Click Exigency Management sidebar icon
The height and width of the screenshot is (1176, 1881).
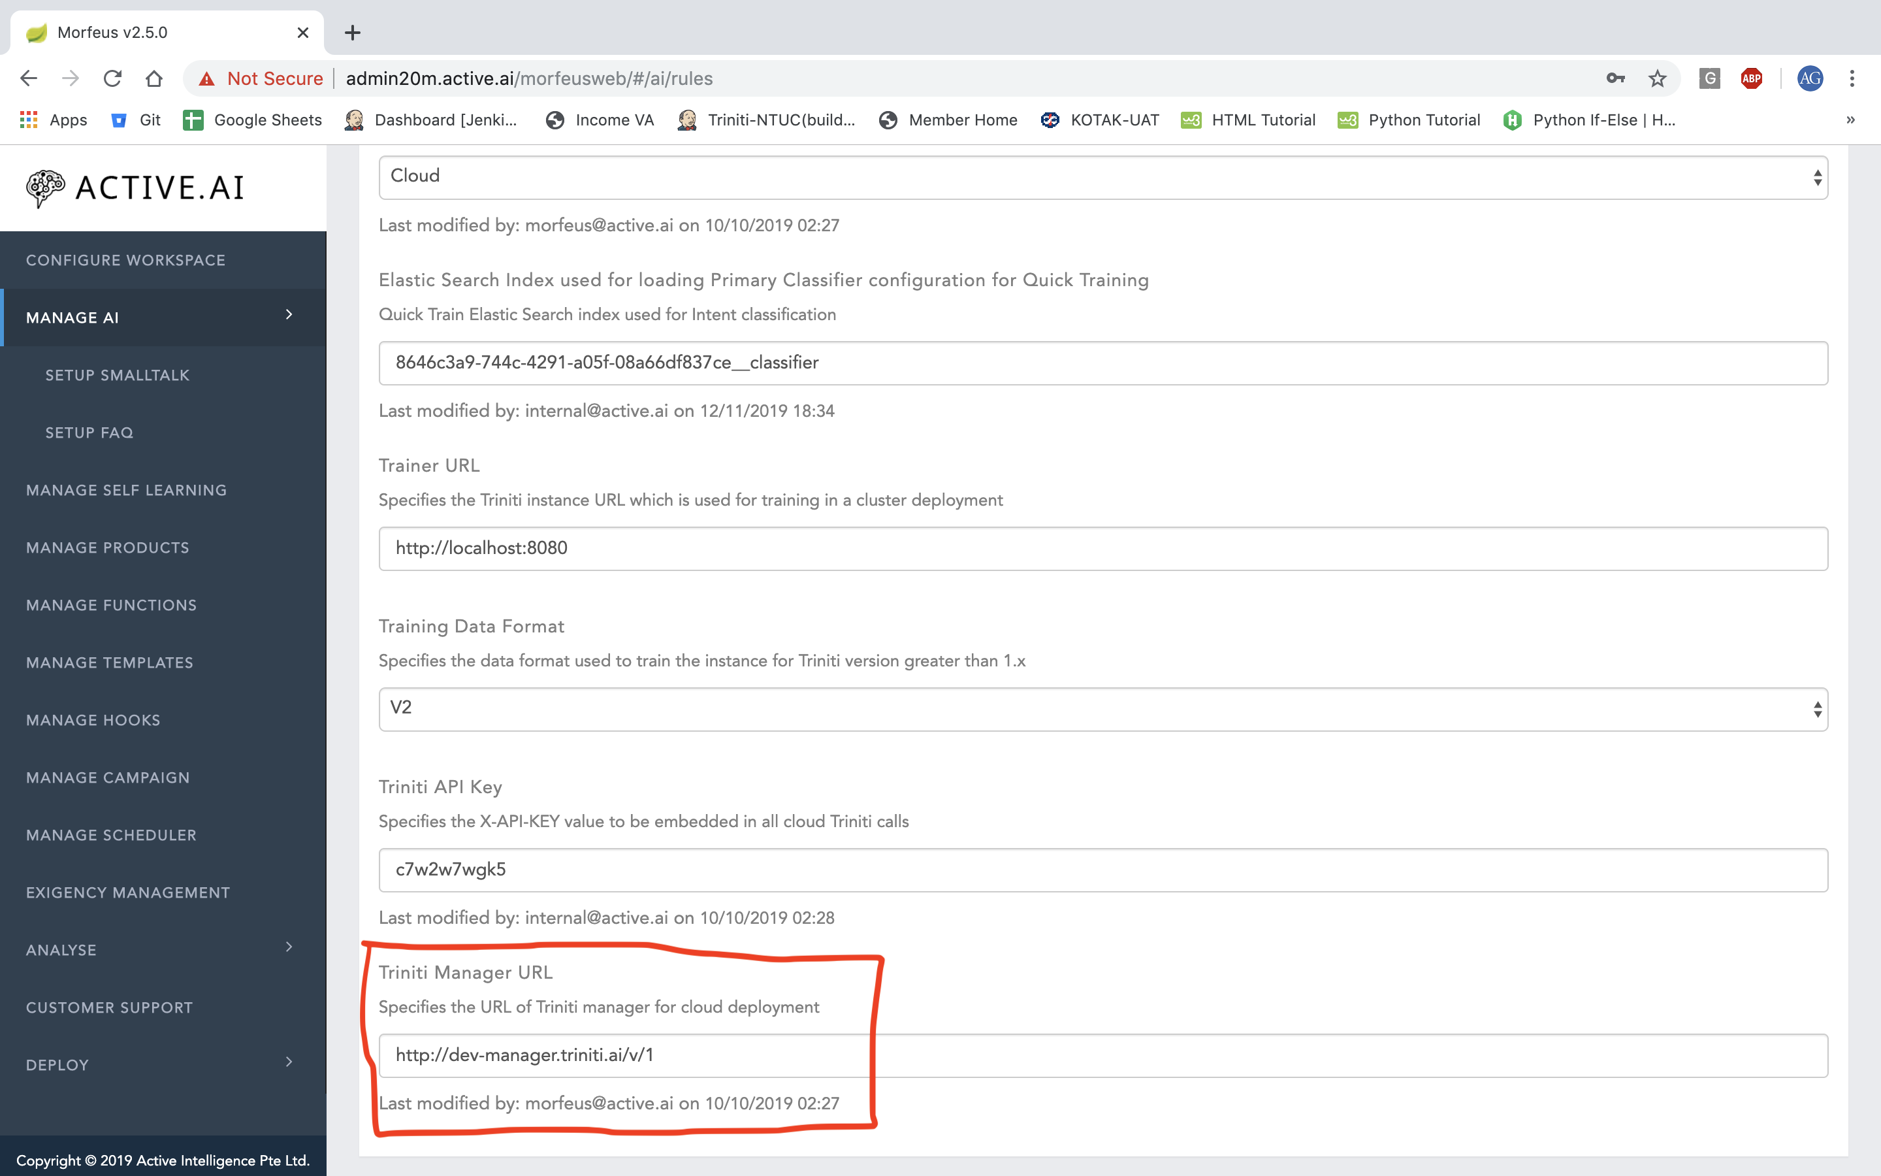tap(127, 892)
